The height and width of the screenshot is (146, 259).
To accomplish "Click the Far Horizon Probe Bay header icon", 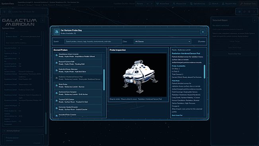I will pyautogui.click(x=56, y=32).
